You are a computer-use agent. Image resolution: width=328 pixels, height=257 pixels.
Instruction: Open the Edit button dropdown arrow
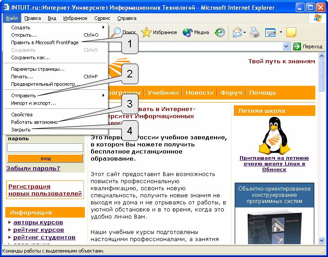pyautogui.click(x=281, y=32)
